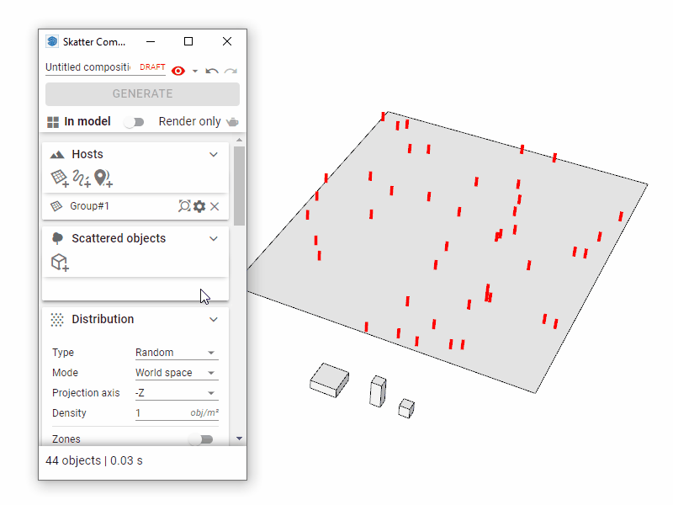The height and width of the screenshot is (505, 673).
Task: Collapse the Hosts section
Action: [214, 155]
